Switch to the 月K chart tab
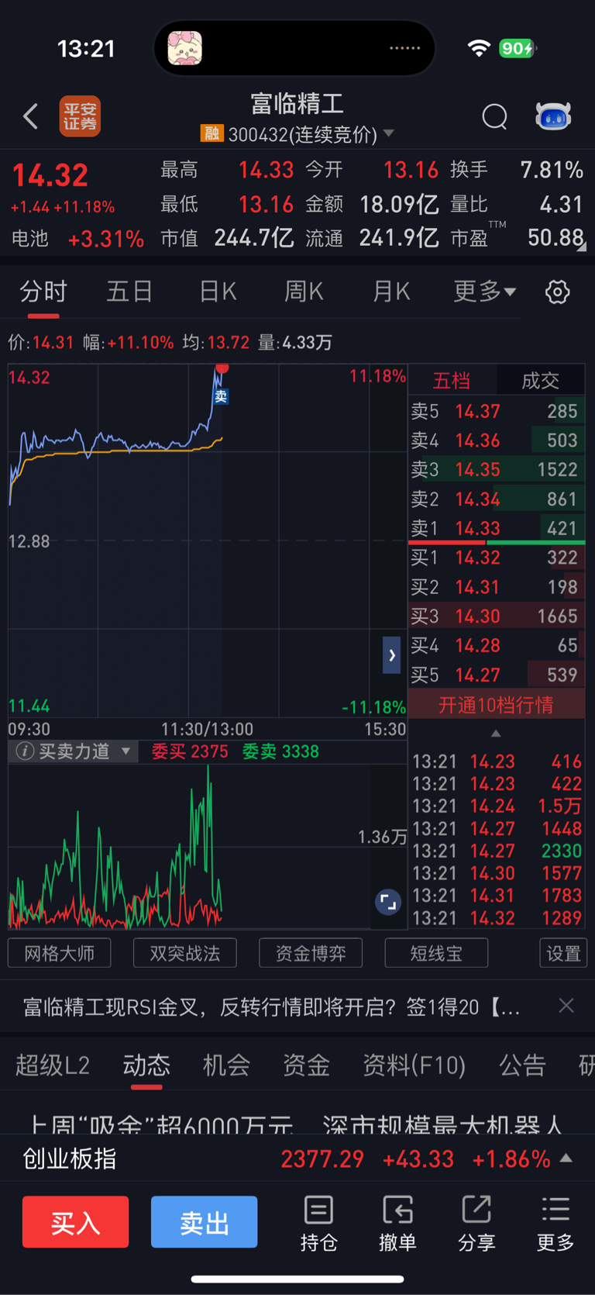The height and width of the screenshot is (1295, 595). point(391,292)
